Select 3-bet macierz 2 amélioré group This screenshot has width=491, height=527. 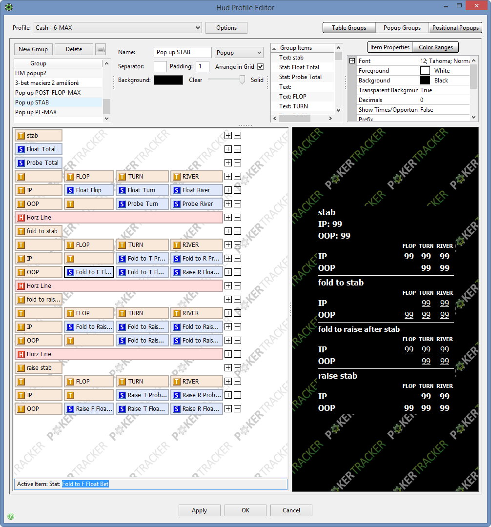pyautogui.click(x=59, y=82)
